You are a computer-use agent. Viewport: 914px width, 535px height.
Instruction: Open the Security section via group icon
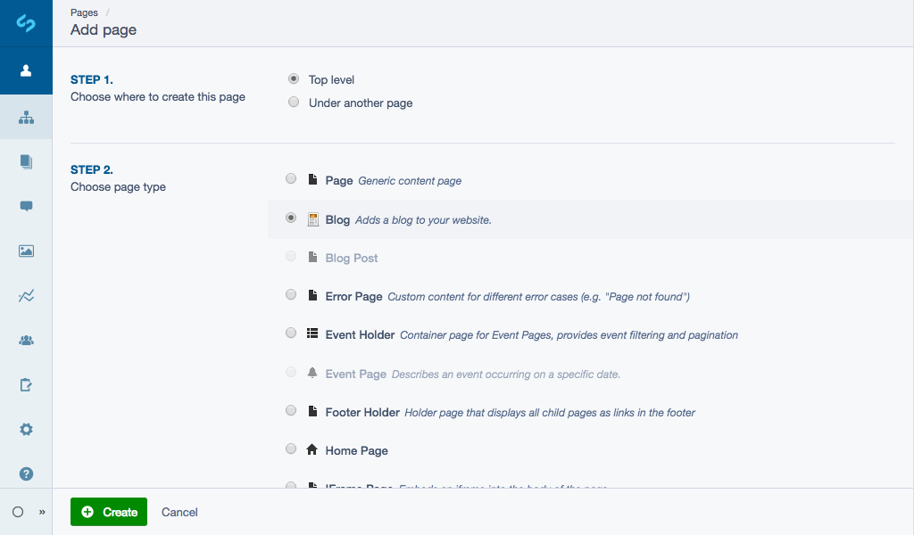26,340
